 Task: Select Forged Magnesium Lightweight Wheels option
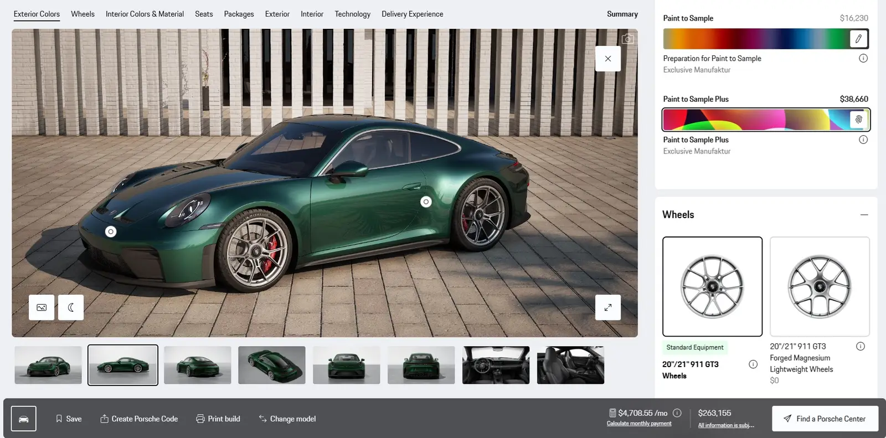click(820, 287)
